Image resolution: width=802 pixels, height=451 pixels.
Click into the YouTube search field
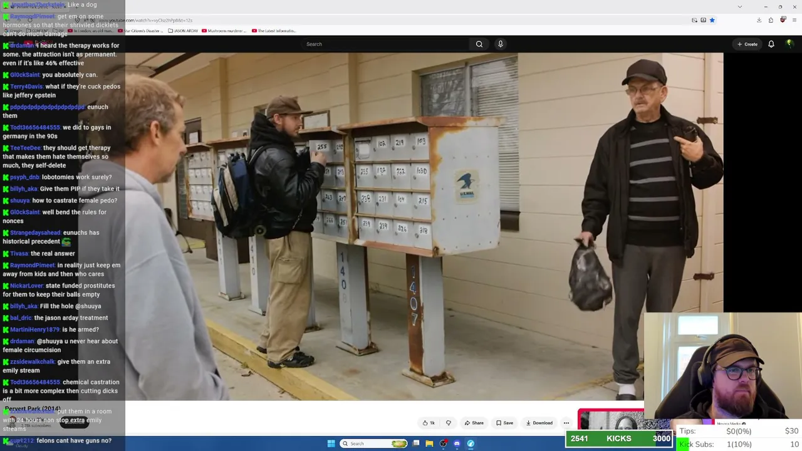click(385, 44)
